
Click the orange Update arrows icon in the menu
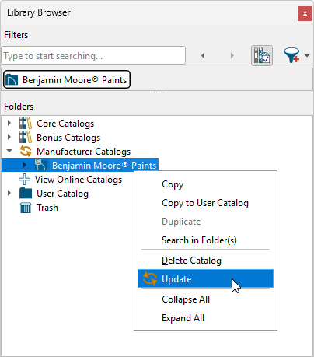coord(150,278)
